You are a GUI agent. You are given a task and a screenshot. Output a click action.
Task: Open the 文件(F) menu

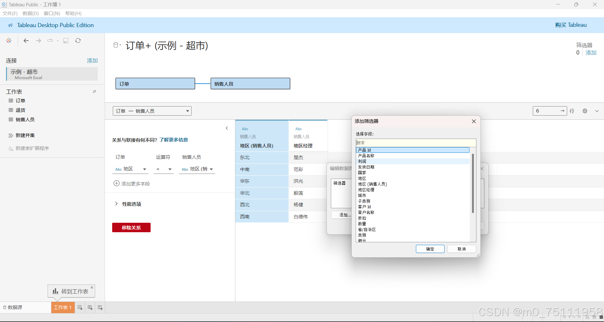tap(10, 13)
